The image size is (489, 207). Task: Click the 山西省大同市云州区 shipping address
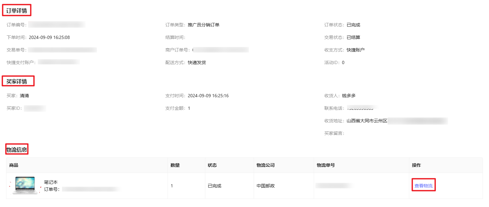tap(367, 121)
